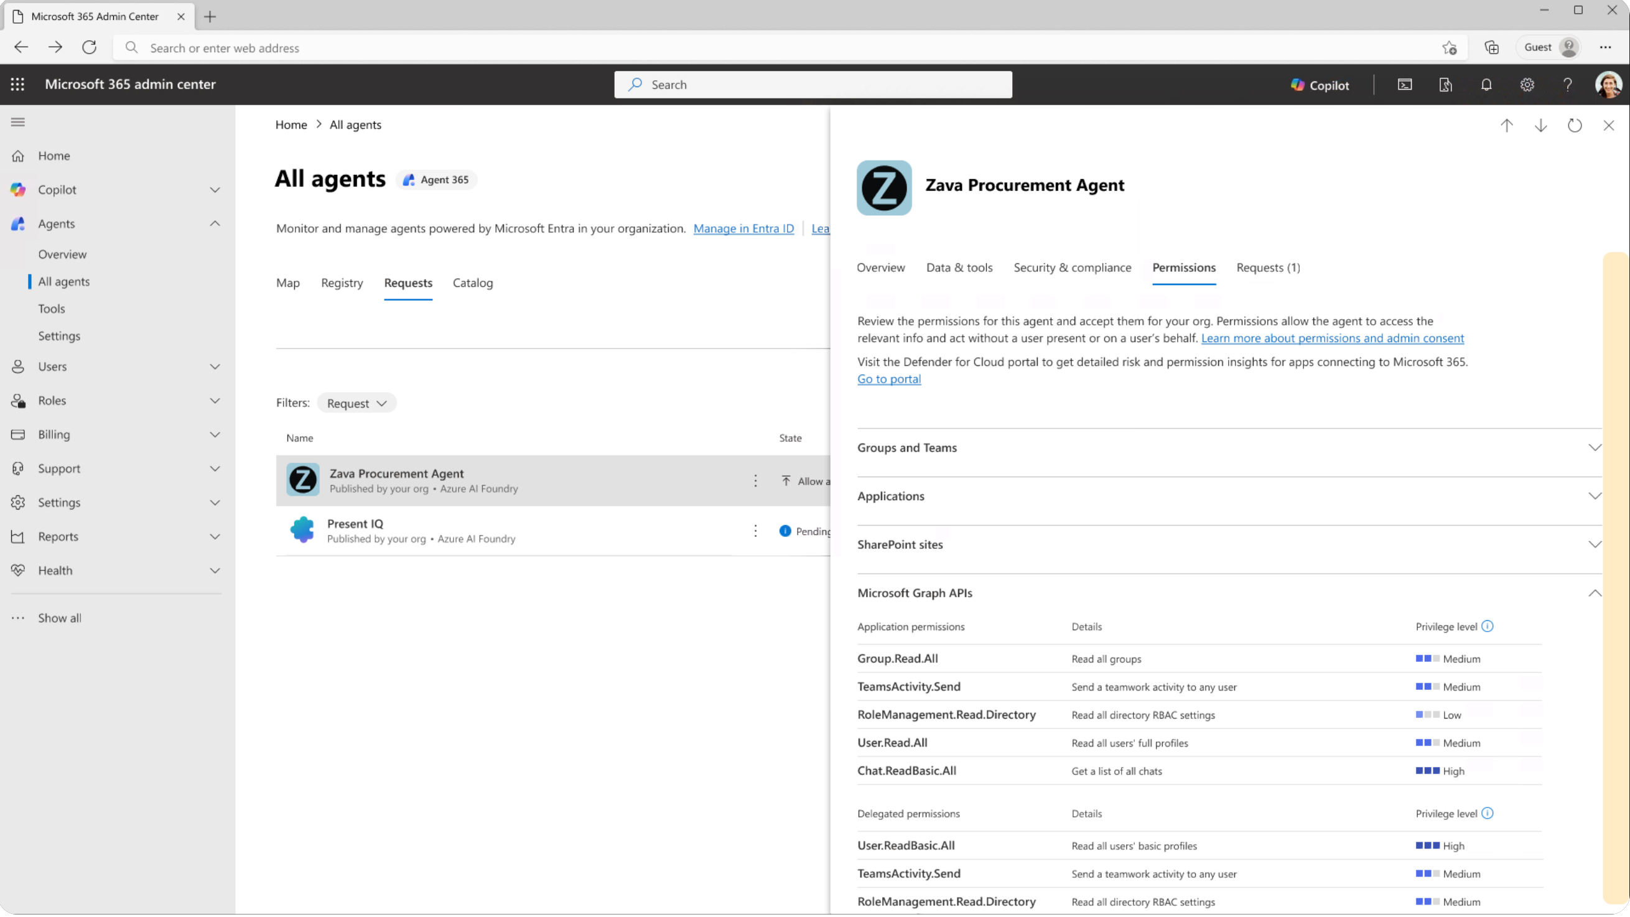Open the Cloud Shell terminal icon
The image size is (1630, 917).
[1404, 85]
